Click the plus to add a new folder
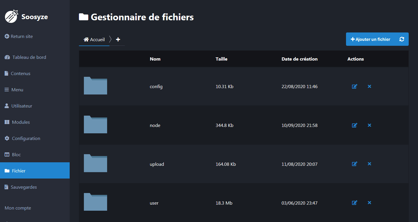The image size is (418, 222). point(118,39)
